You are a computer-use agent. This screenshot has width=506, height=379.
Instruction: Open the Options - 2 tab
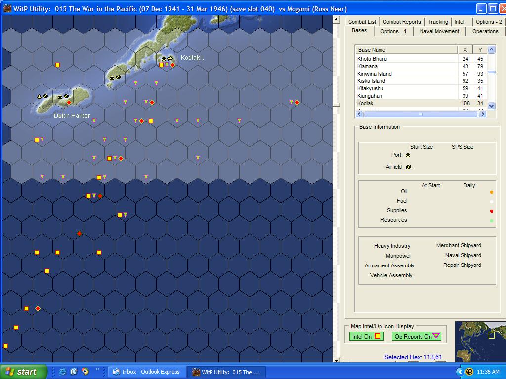[x=489, y=22]
